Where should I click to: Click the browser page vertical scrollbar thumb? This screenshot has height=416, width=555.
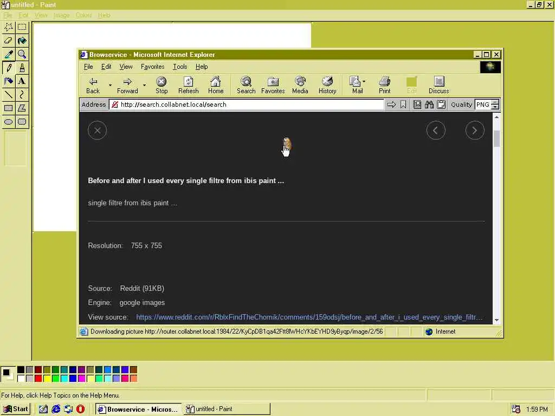(496, 138)
